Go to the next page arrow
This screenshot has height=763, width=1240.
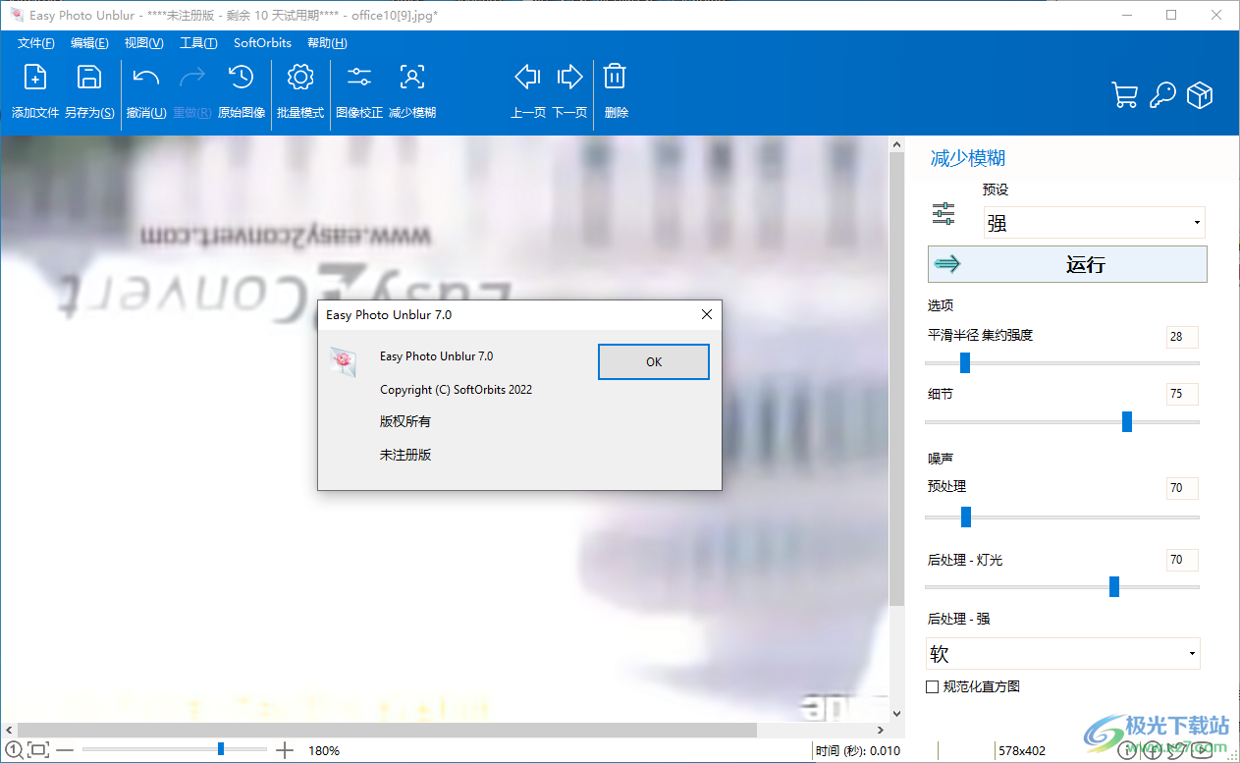[x=569, y=77]
